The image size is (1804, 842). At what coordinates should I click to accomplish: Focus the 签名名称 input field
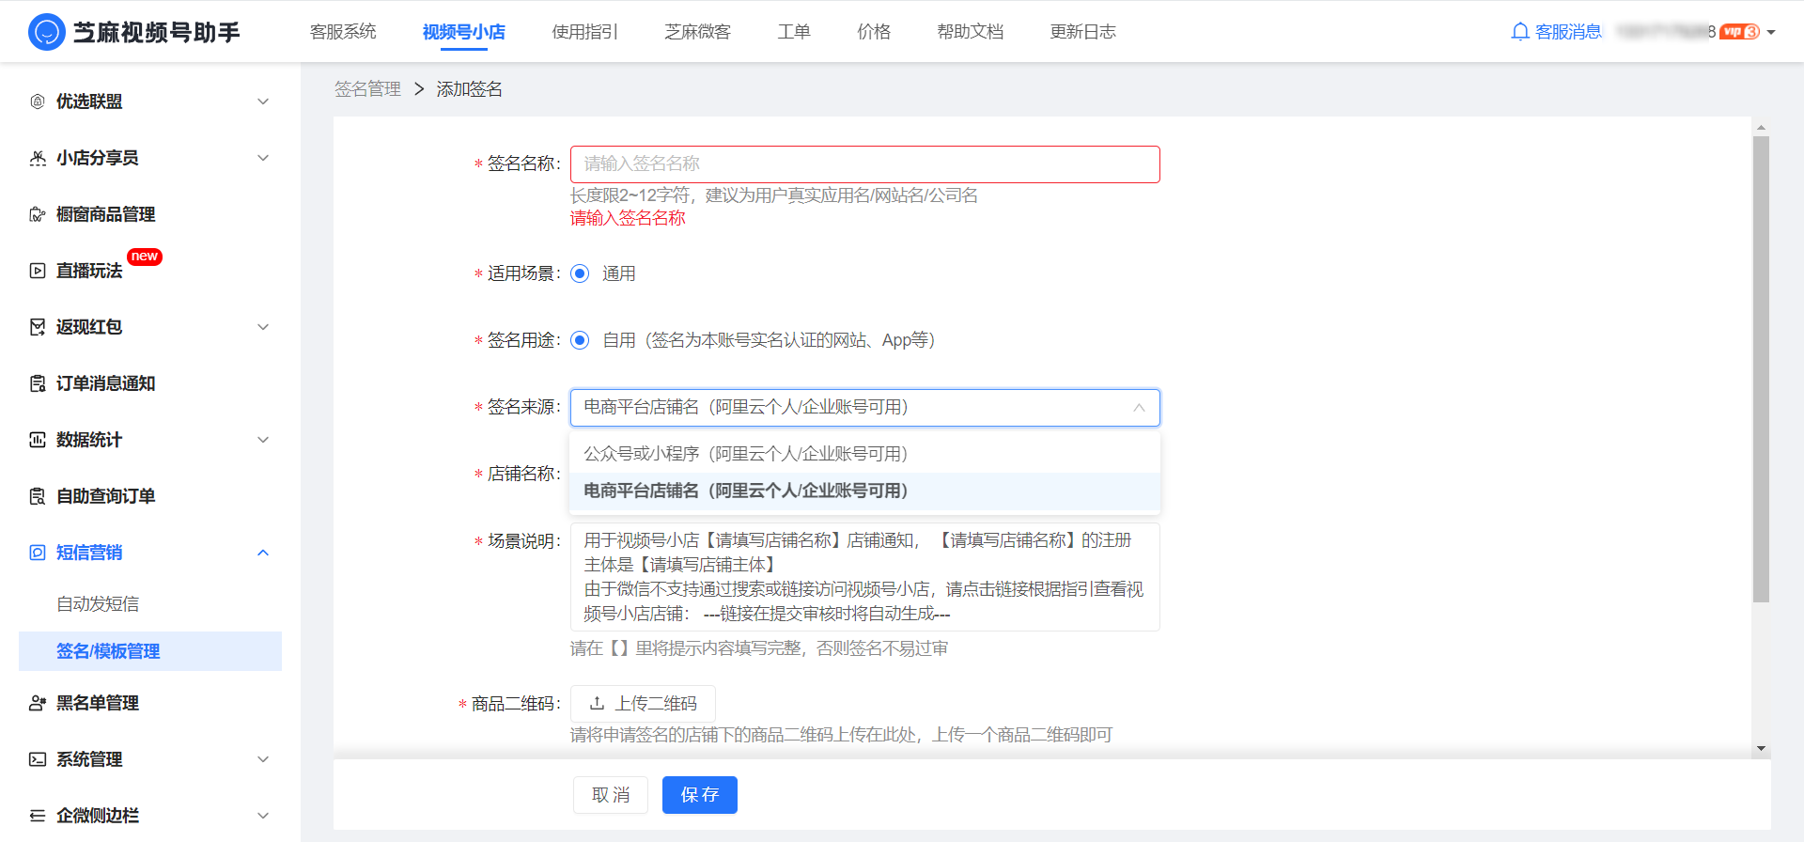pos(864,164)
